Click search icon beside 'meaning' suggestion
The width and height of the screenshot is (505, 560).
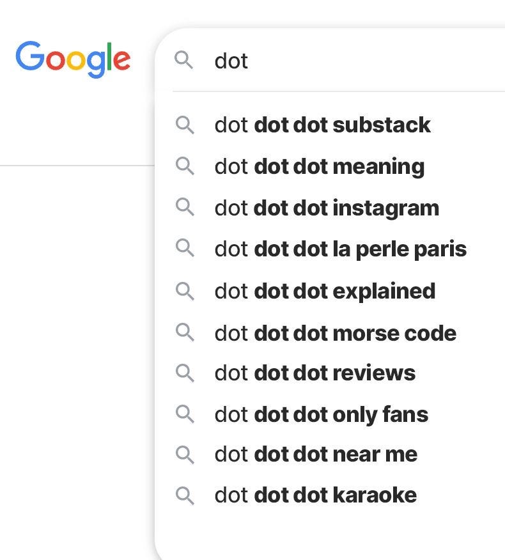pyautogui.click(x=185, y=167)
